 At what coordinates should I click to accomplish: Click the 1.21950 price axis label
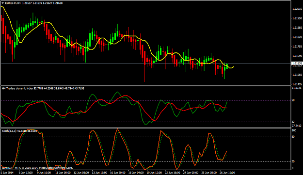297,18
